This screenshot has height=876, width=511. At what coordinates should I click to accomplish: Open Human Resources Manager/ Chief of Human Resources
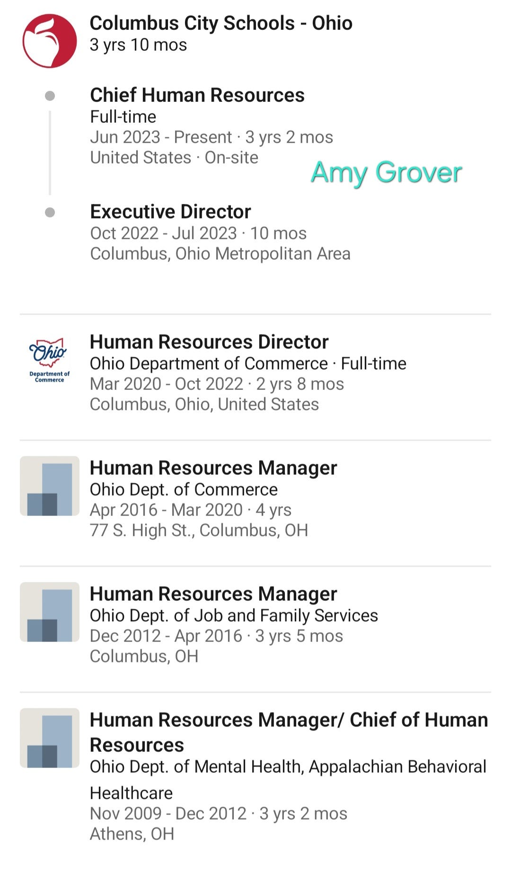point(289,732)
